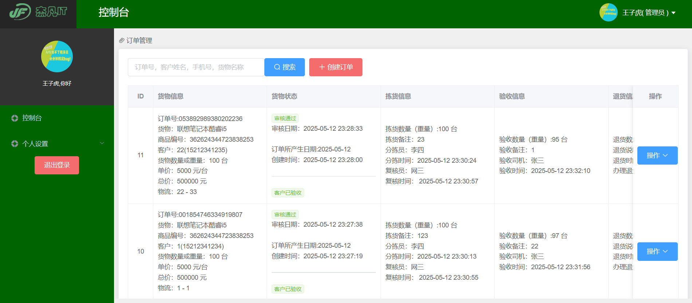Image resolution: width=692 pixels, height=303 pixels.
Task: Click the 搜索 button
Action: pos(284,67)
